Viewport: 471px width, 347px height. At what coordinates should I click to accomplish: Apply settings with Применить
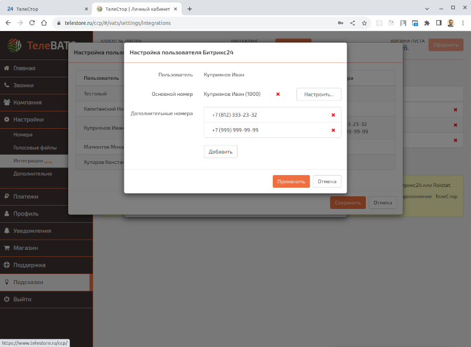291,182
